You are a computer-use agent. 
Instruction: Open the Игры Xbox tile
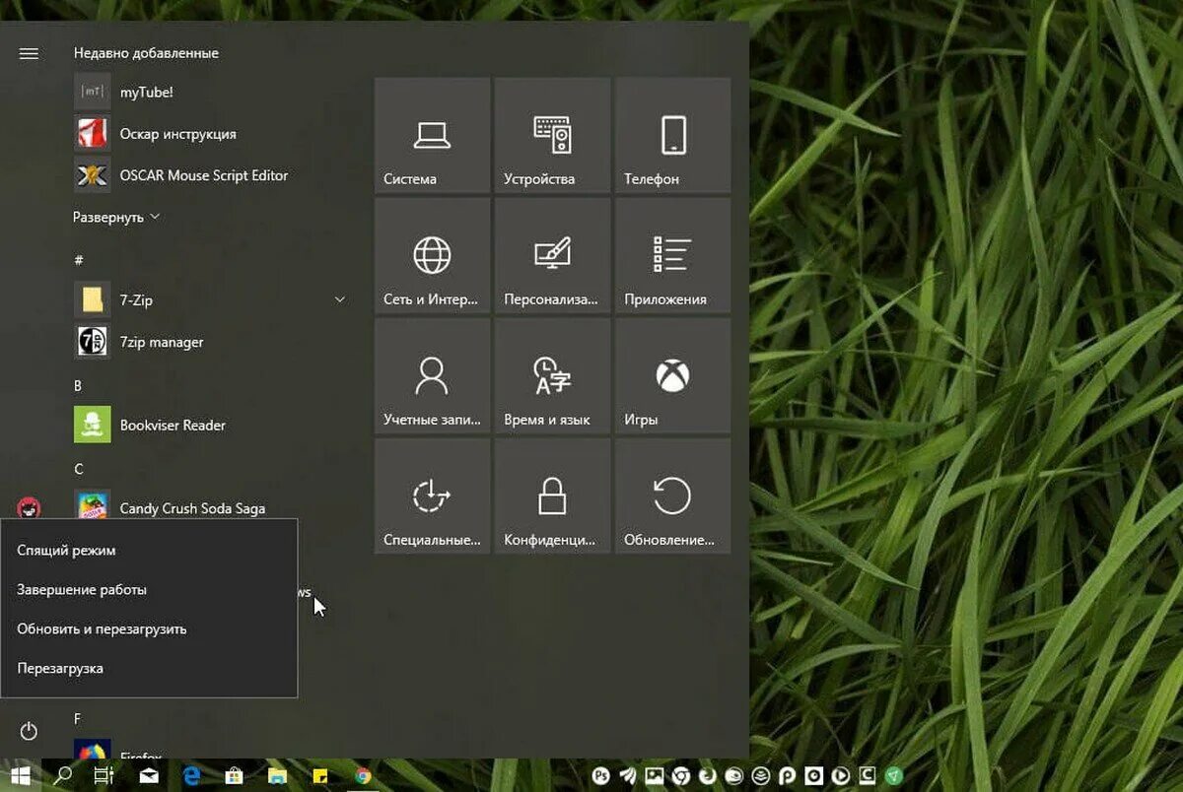673,375
